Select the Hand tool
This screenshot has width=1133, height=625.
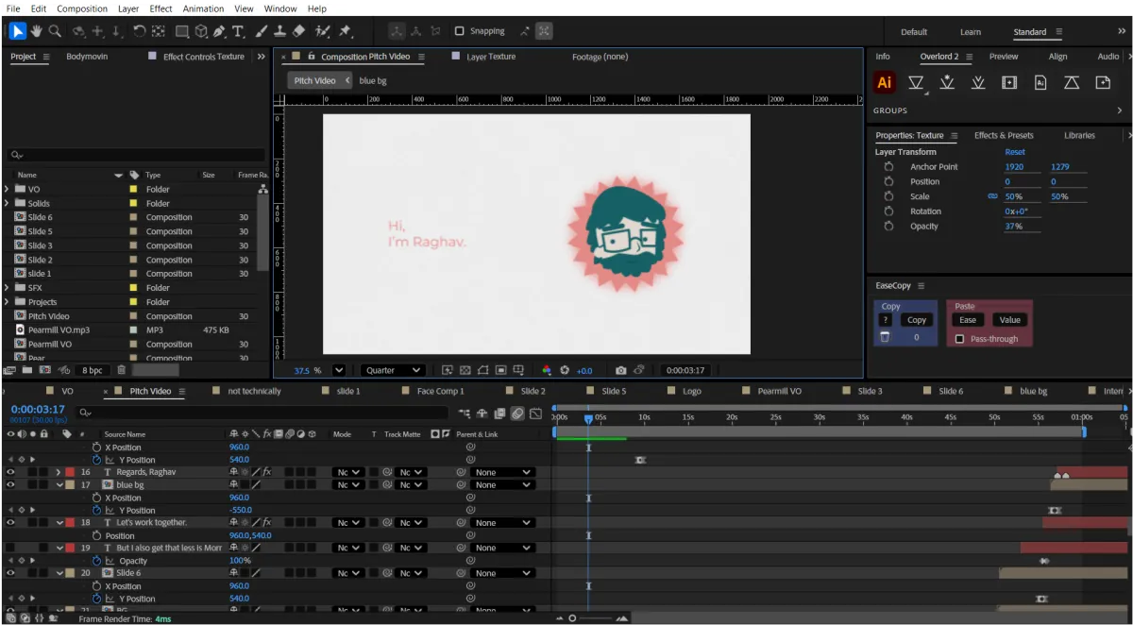36,30
